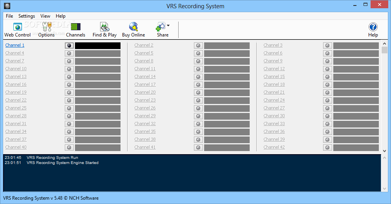The image size is (391, 204).
Task: Select log entry 'VRS Recording System Run'
Action: pyautogui.click(x=52, y=158)
